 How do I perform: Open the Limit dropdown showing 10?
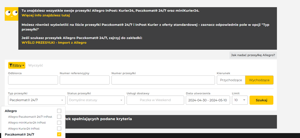pyautogui.click(x=240, y=100)
